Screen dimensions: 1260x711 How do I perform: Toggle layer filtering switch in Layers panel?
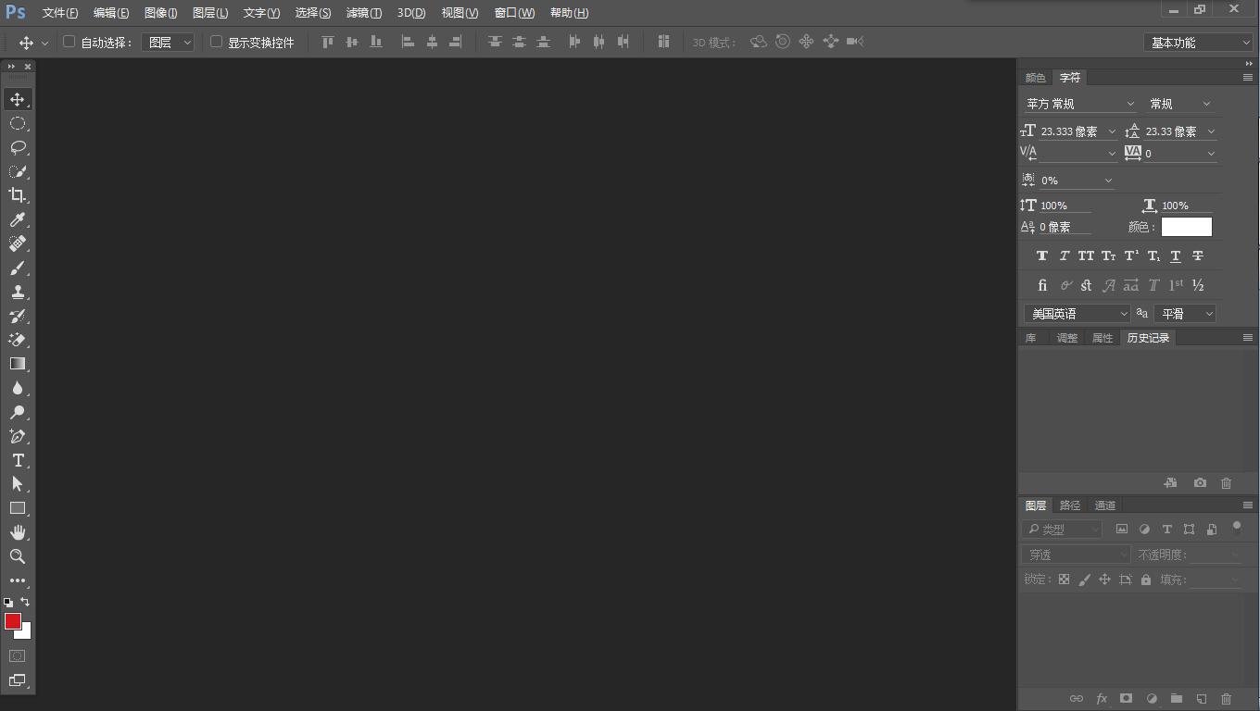click(x=1237, y=529)
